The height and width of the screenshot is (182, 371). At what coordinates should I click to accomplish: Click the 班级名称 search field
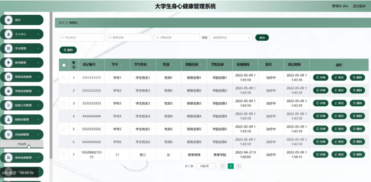[x=129, y=38]
